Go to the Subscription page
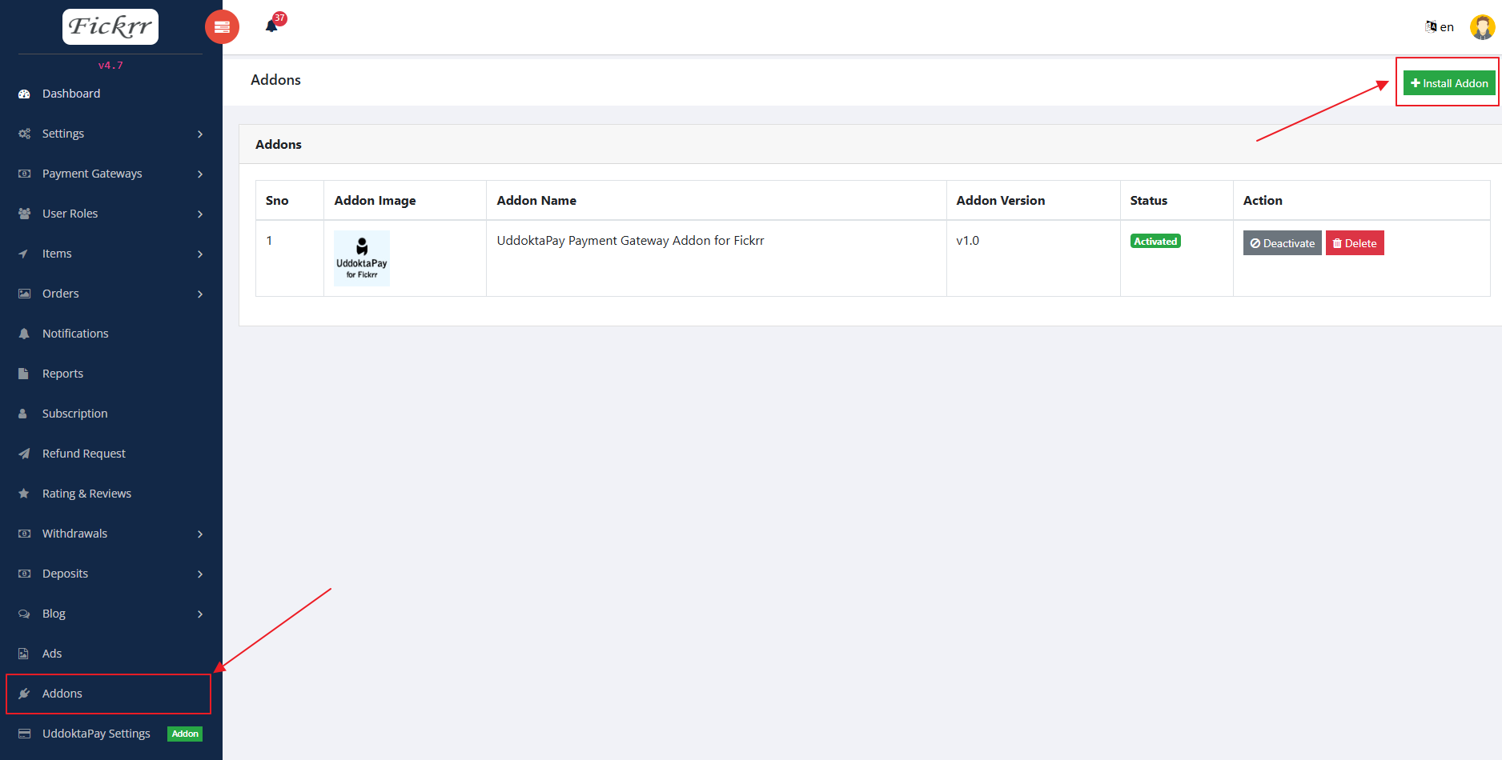The height and width of the screenshot is (760, 1502). [74, 414]
